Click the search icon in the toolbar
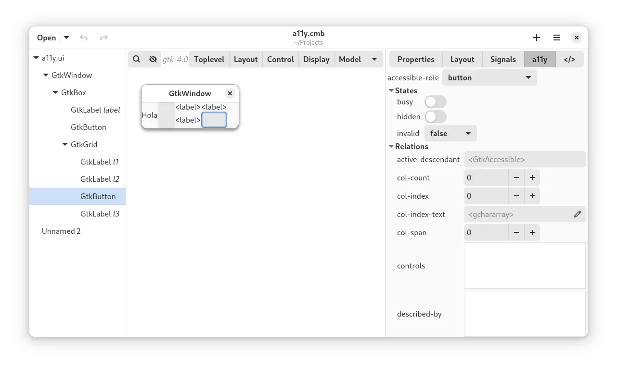The width and height of the screenshot is (617, 369). (137, 59)
